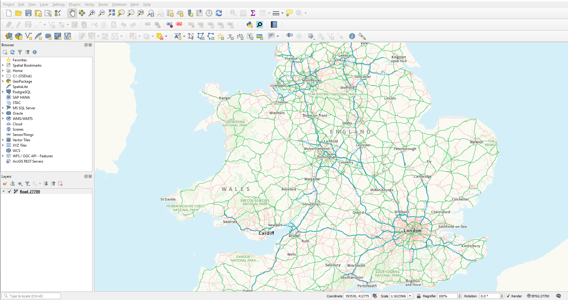The width and height of the screenshot is (568, 300).
Task: Open the Temporal Controller panel
Action: [x=209, y=13]
